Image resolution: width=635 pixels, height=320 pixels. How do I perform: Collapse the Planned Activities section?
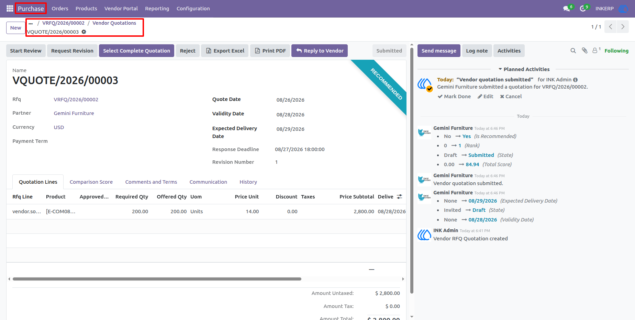524,69
